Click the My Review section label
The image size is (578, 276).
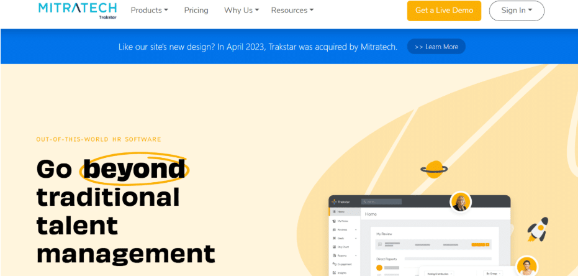pos(384,234)
